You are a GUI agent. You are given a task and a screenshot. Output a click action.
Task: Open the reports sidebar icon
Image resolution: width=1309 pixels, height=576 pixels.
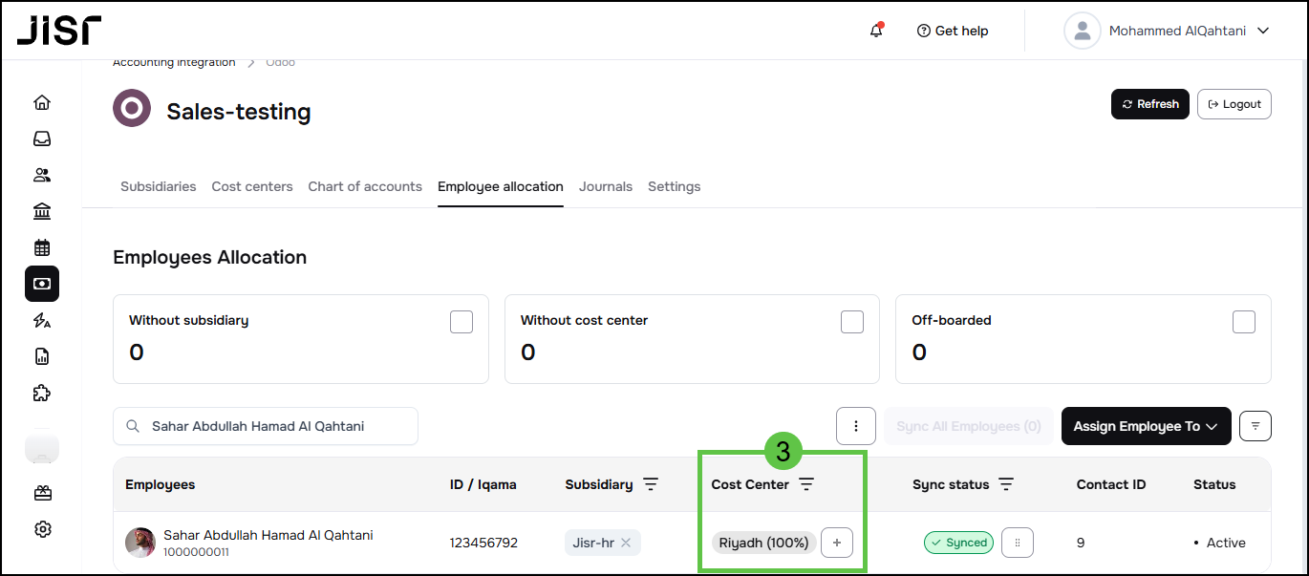42,356
